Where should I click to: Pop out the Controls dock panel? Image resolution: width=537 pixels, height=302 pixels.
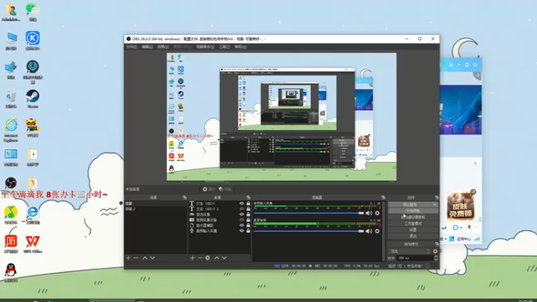(x=437, y=197)
